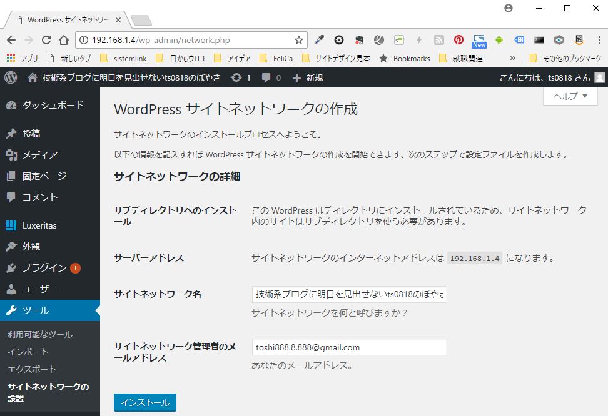Bookmark this page with the star icon
This screenshot has height=416, width=608.
pyautogui.click(x=298, y=40)
